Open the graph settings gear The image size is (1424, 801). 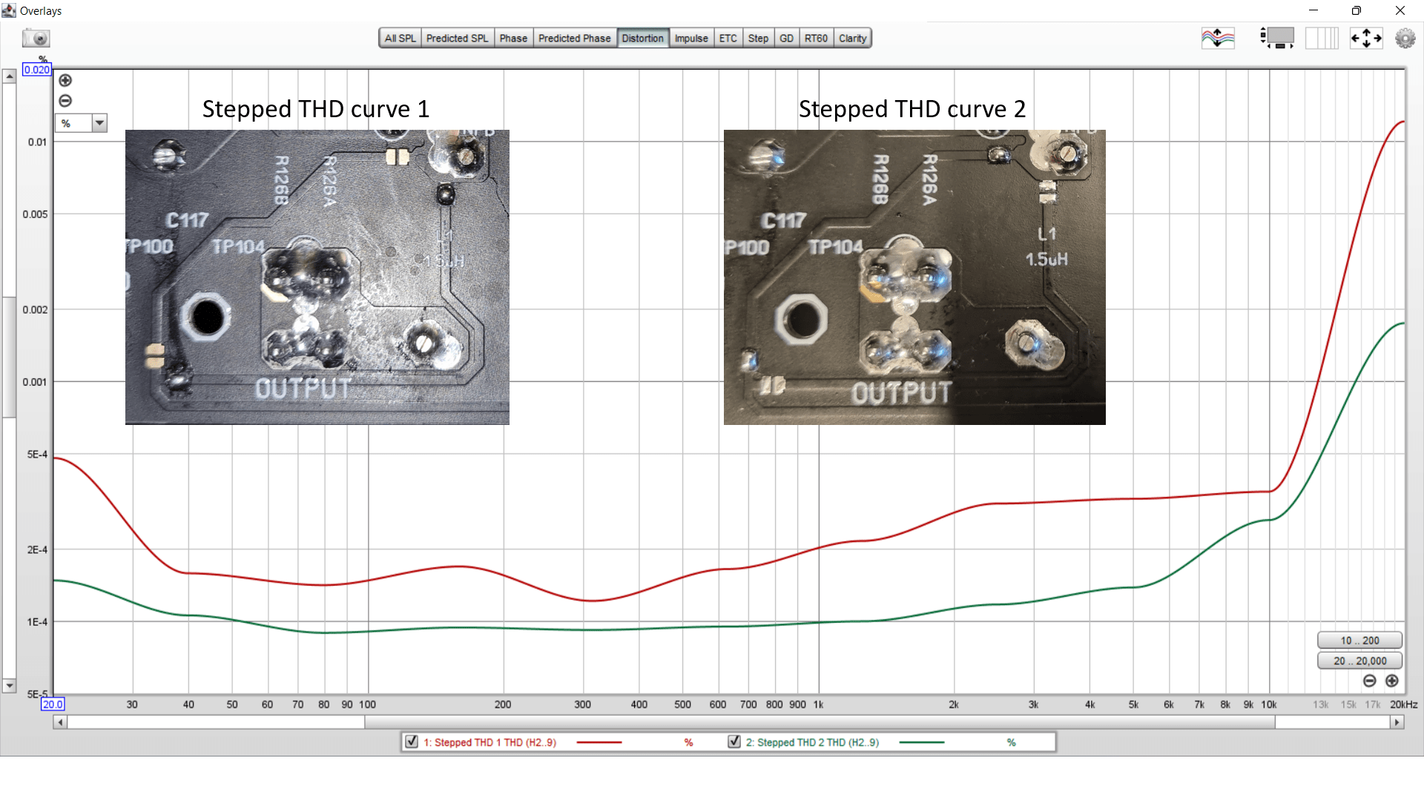[x=1405, y=38]
